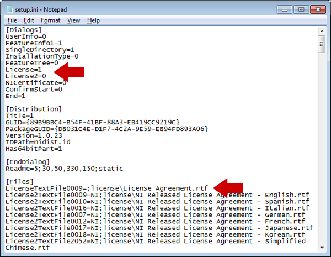Open the Format menu
The height and width of the screenshot is (257, 331).
click(50, 20)
